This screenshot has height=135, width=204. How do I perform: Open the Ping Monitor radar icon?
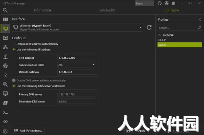[x=5, y=66]
